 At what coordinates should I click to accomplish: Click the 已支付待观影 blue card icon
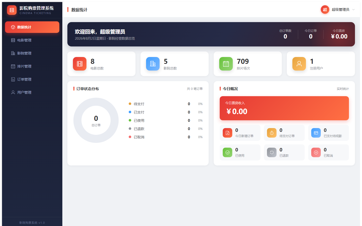(316, 133)
